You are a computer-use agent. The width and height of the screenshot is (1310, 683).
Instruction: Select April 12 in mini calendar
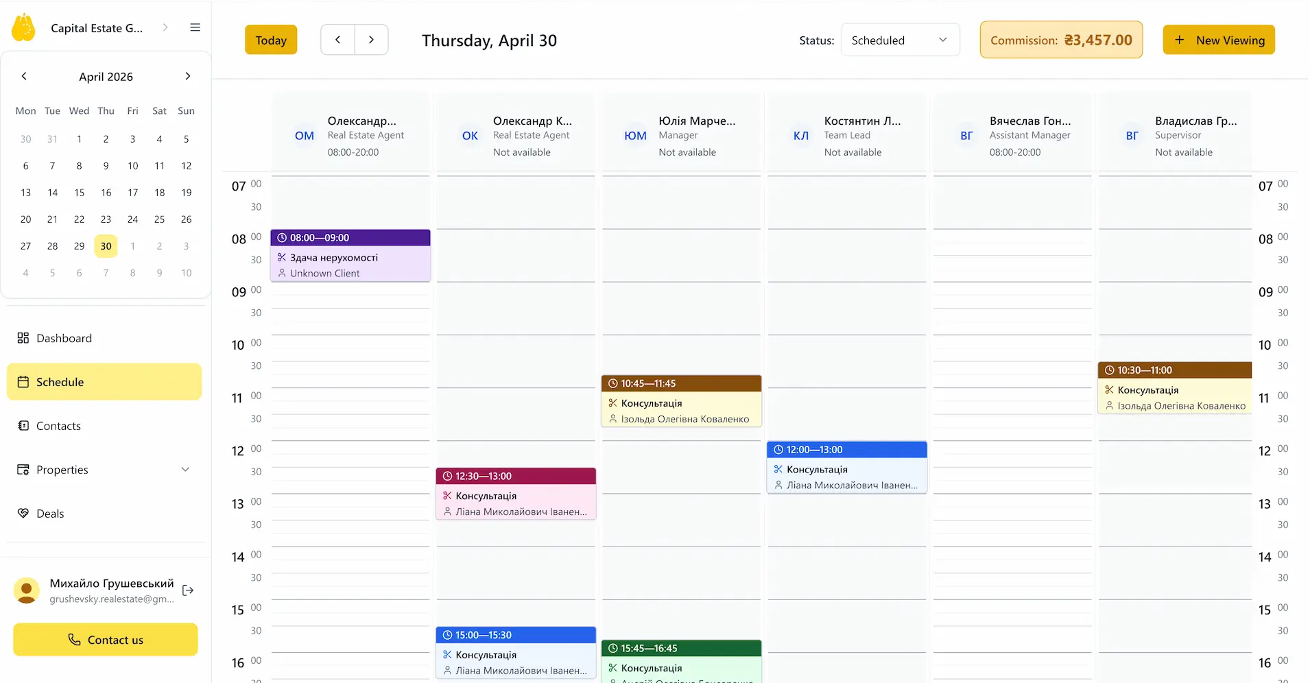point(186,166)
